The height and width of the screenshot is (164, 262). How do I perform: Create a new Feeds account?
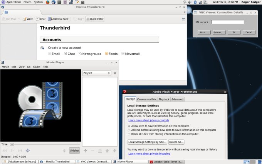pyautogui.click(x=111, y=54)
